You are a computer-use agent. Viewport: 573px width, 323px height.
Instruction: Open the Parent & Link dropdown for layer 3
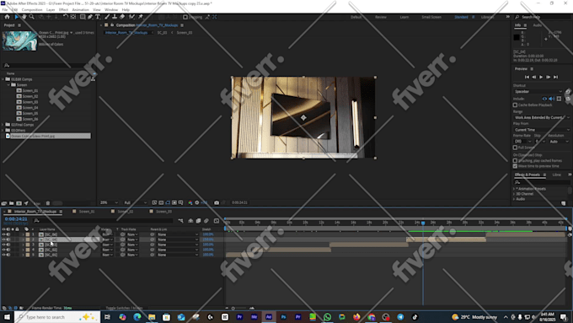pyautogui.click(x=178, y=245)
